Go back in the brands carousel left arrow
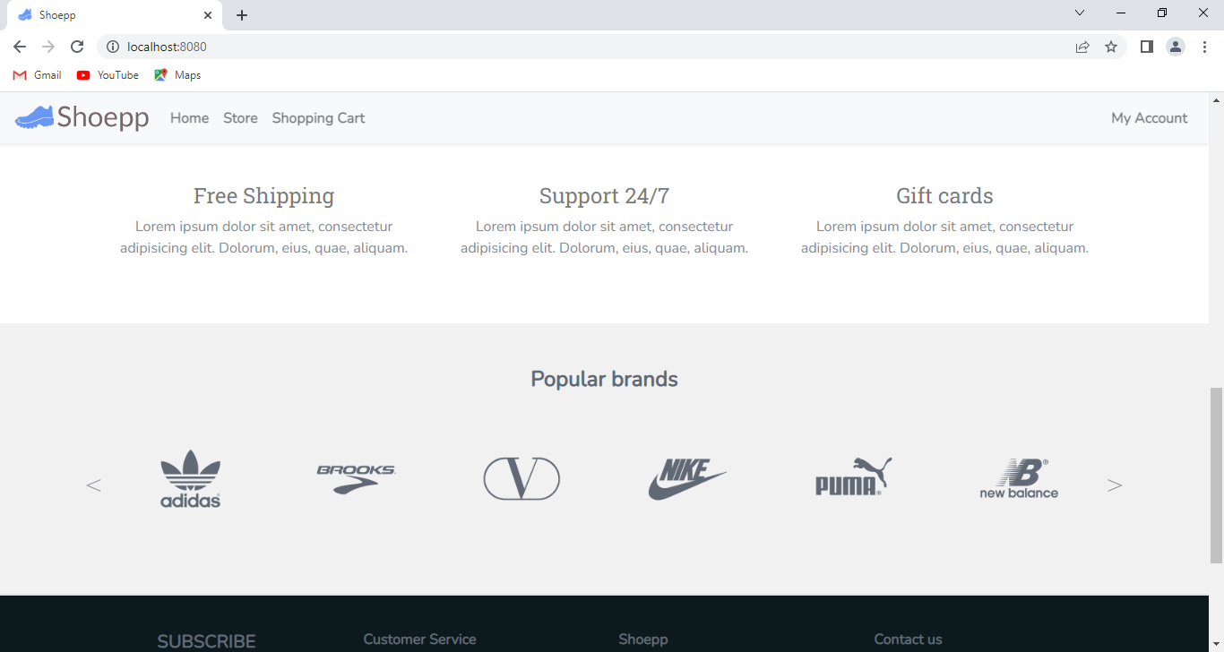1224x652 pixels. 93,485
